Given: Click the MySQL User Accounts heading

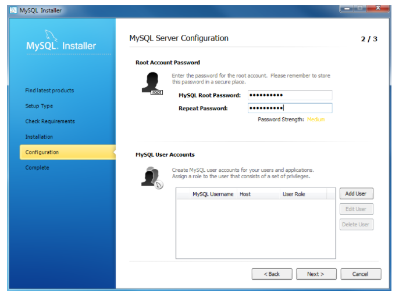Looking at the screenshot, I should tap(165, 154).
